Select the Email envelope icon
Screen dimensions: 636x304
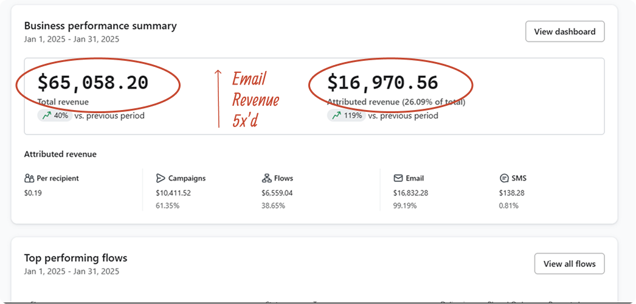[398, 179]
